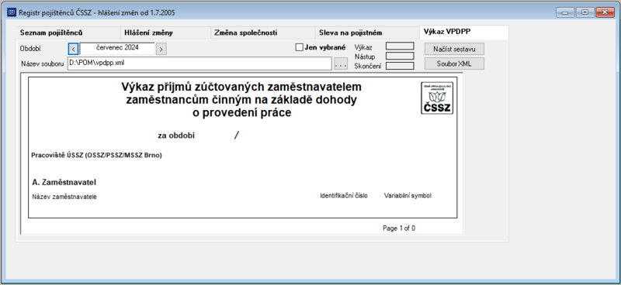The width and height of the screenshot is (621, 285).
Task: Minimize the Registr pojištěnců window
Action: 565,12
